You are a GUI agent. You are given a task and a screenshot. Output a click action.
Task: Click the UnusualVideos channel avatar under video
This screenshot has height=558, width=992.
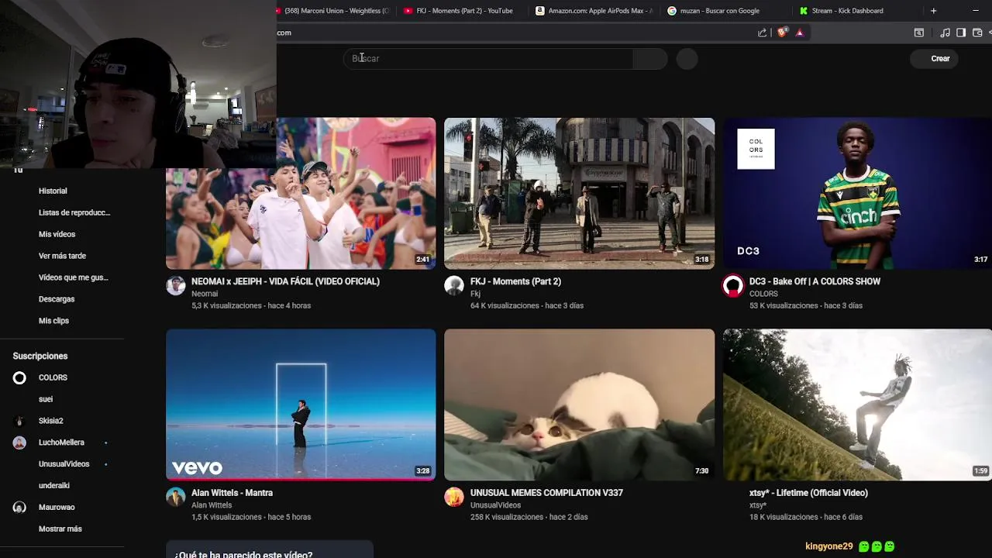click(454, 497)
